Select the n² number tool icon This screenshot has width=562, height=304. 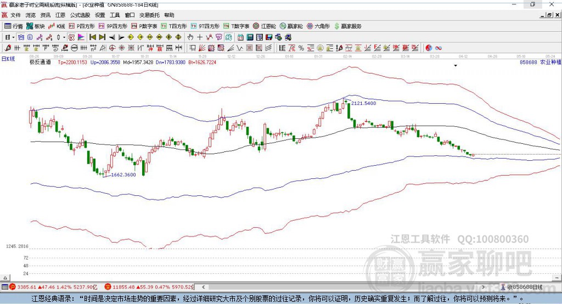click(x=93, y=48)
